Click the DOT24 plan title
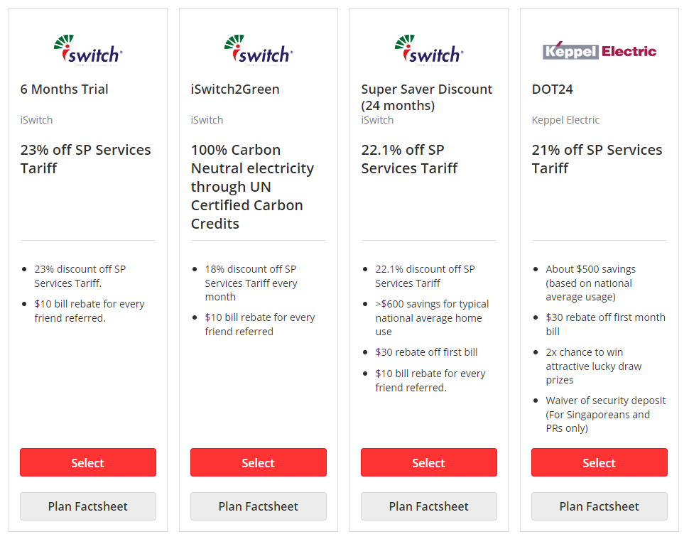Screen dimensions: 689x539 point(553,89)
